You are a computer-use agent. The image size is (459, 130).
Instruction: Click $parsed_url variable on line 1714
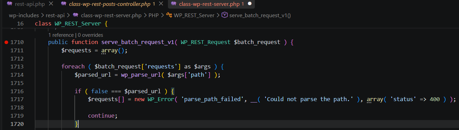point(93,75)
